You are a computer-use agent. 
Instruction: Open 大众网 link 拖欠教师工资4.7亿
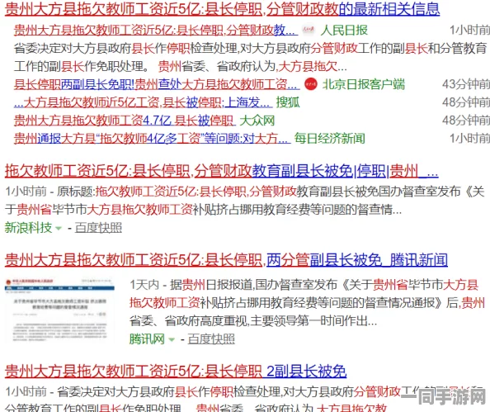point(125,121)
